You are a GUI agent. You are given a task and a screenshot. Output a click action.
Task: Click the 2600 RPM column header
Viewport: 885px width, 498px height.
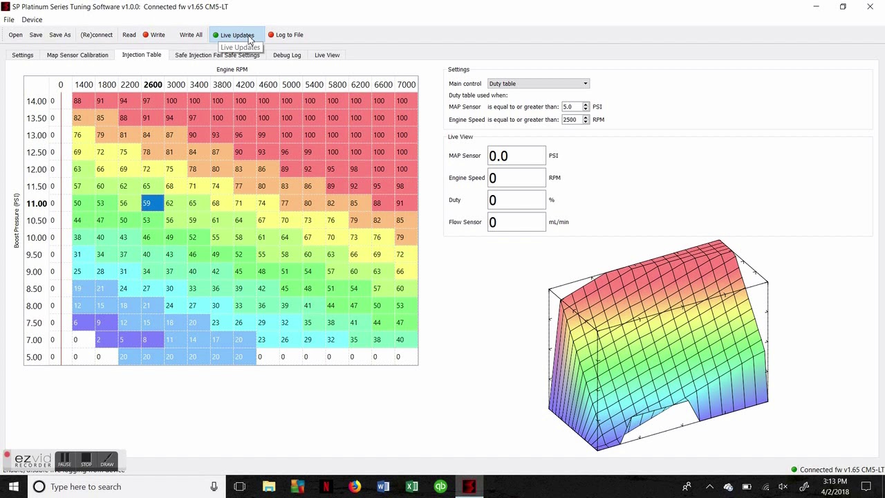click(153, 84)
